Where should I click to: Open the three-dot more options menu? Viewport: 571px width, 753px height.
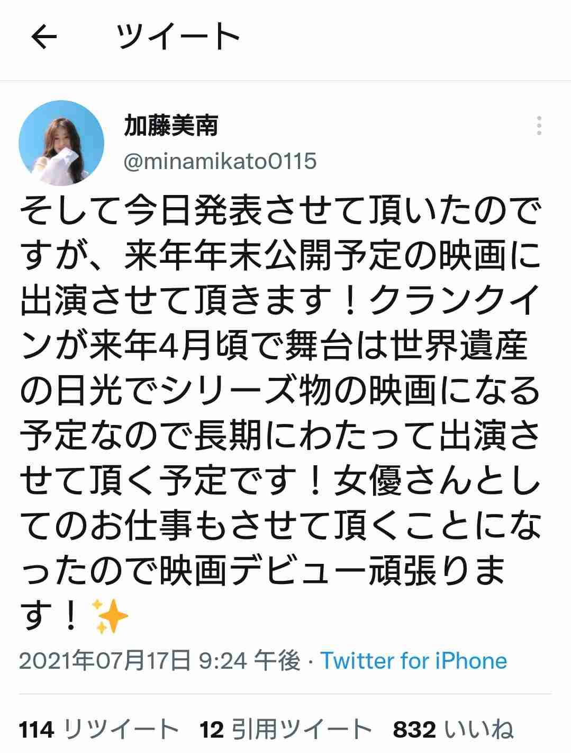click(539, 126)
